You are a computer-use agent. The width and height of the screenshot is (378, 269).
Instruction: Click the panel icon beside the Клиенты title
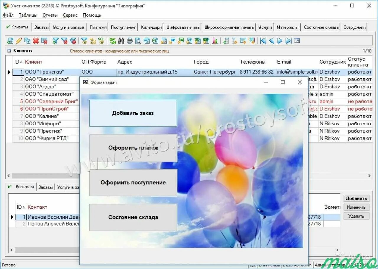(x=9, y=51)
